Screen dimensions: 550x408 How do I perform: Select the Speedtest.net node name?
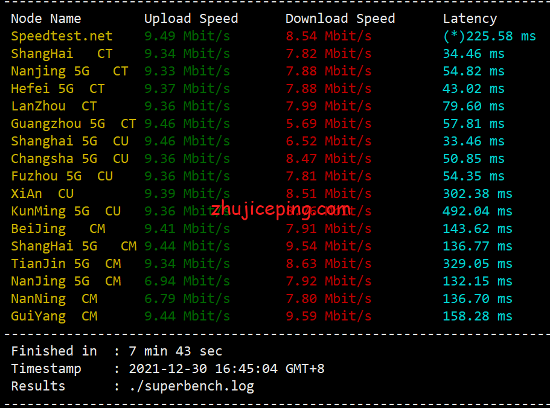click(x=62, y=36)
